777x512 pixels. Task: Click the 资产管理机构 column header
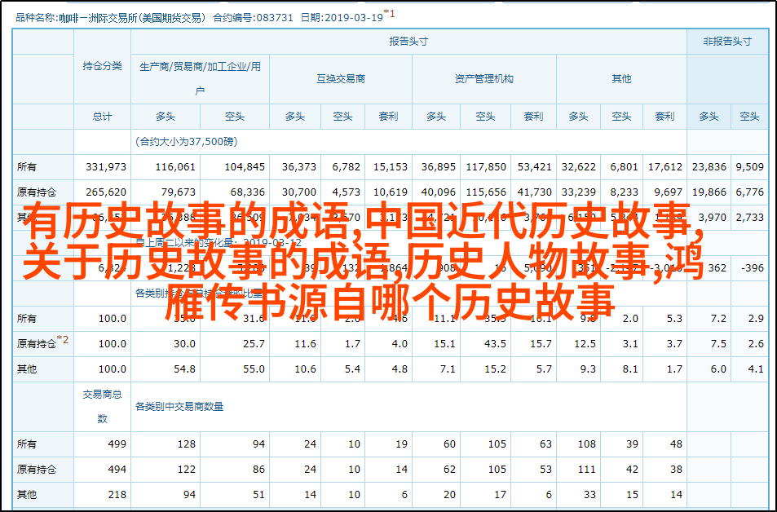[483, 79]
